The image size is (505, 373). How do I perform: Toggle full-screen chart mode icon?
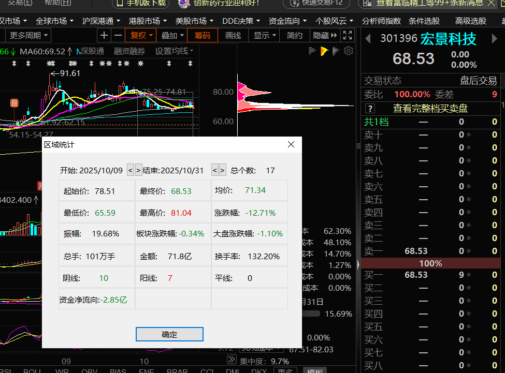(348, 35)
